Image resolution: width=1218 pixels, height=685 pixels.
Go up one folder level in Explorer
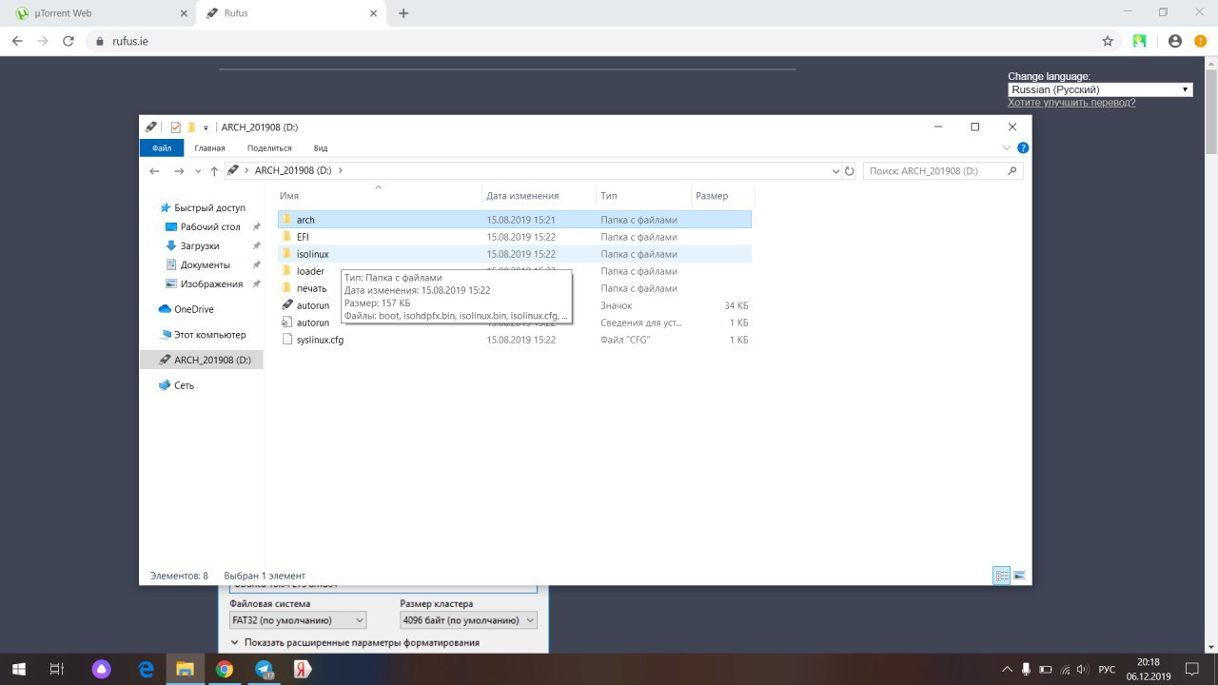[214, 170]
